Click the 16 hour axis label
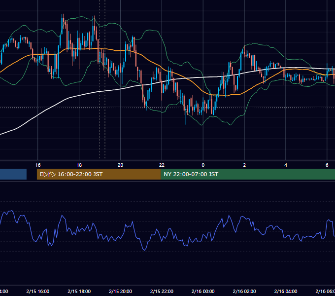This screenshot has width=335, height=296. coord(38,165)
